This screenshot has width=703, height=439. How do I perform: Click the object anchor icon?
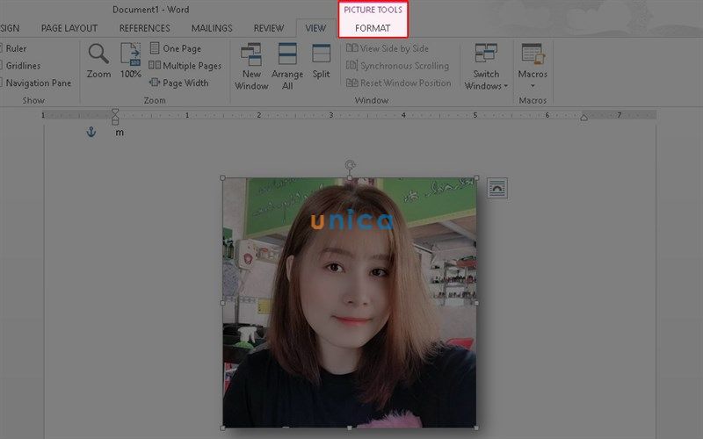(x=91, y=132)
